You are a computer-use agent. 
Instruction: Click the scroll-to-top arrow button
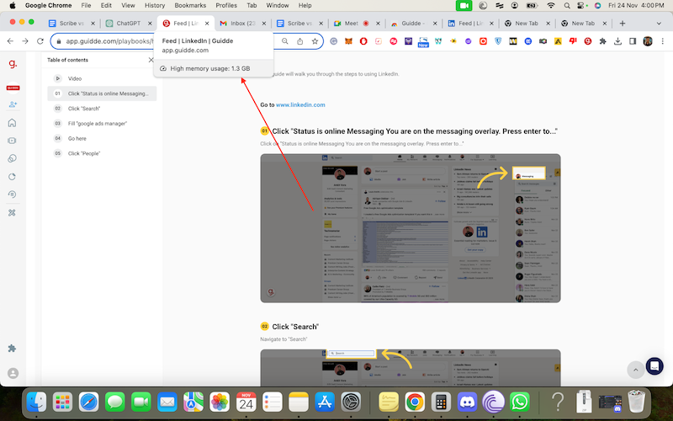click(636, 370)
